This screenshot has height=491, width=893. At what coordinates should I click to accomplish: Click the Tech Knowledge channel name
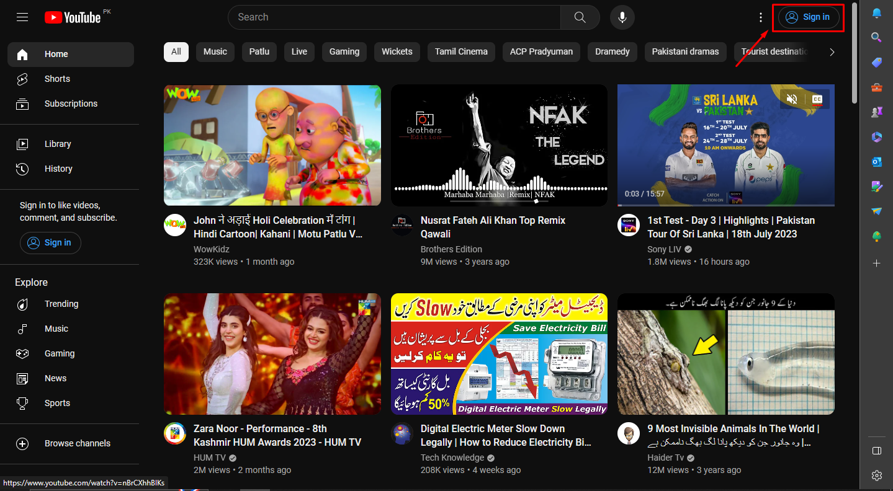coord(452,458)
